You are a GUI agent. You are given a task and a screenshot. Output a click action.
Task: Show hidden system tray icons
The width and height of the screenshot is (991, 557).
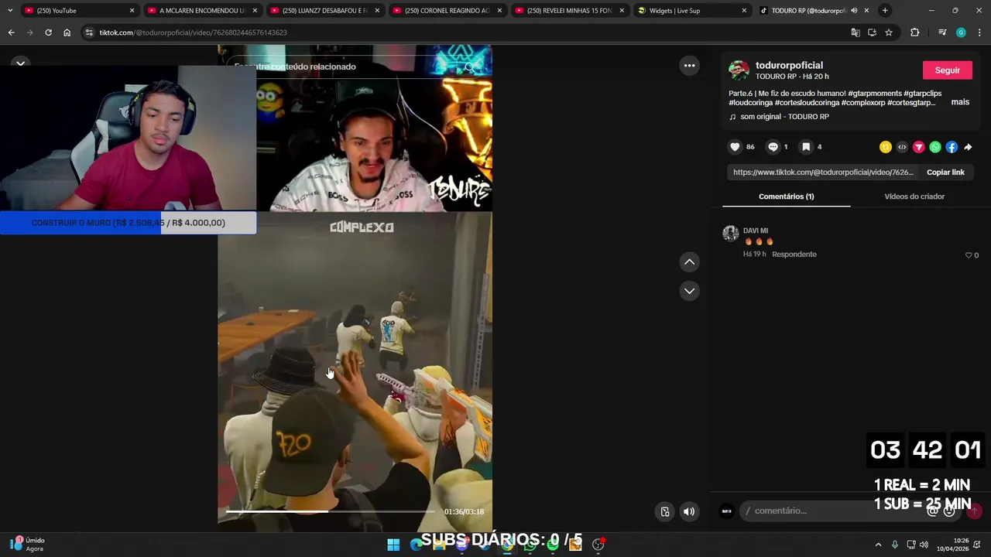[878, 545]
